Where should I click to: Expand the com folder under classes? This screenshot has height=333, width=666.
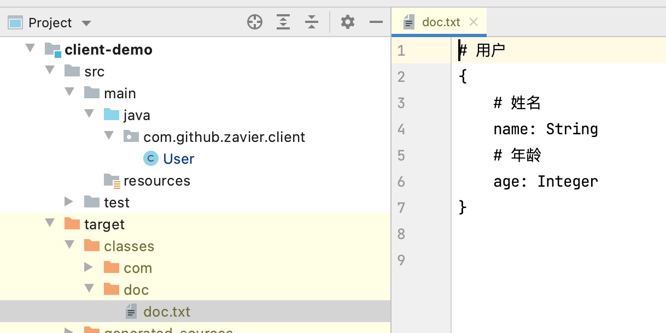coord(89,267)
